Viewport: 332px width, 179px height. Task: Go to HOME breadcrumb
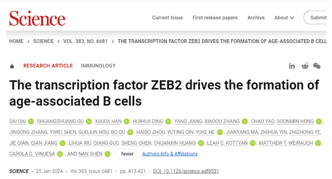(x=16, y=41)
